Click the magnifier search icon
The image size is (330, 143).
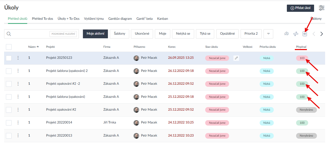point(9,34)
